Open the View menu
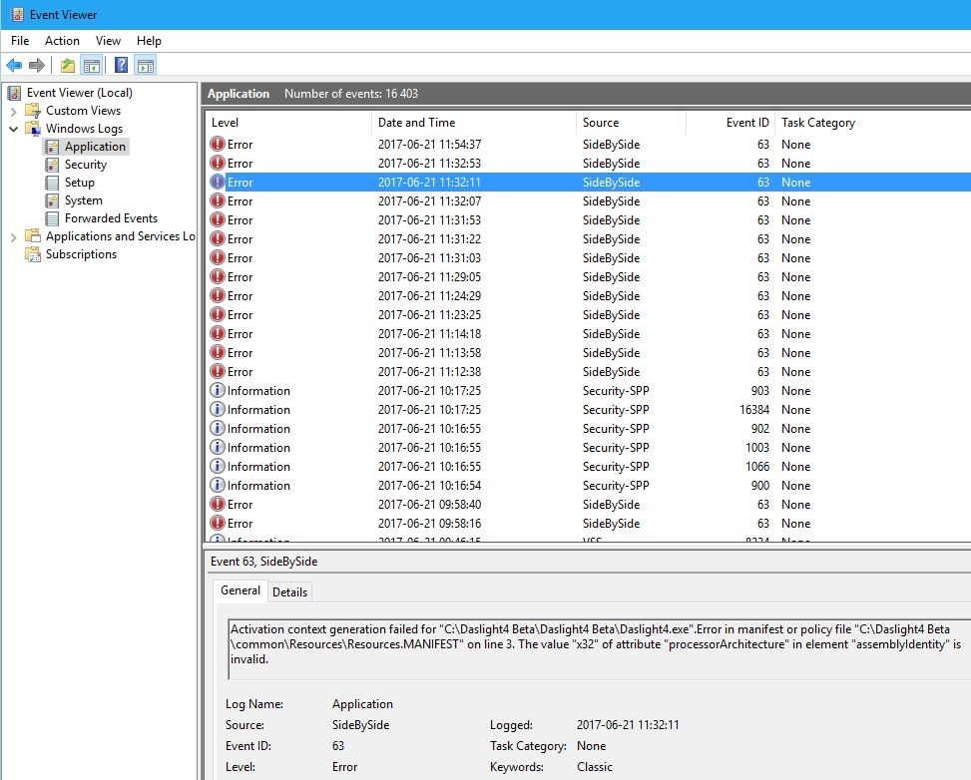Screen dimensions: 971x780 click(108, 41)
